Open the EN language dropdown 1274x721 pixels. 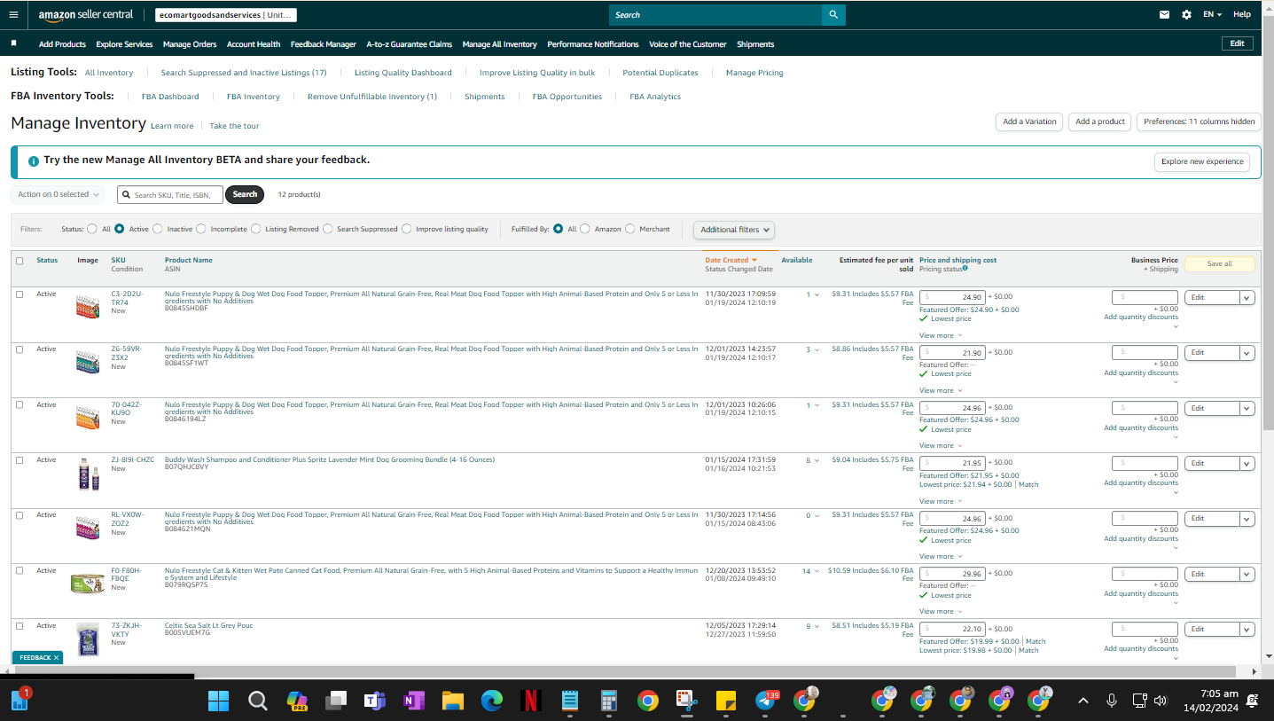pyautogui.click(x=1212, y=14)
